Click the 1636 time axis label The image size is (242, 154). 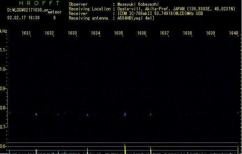tap(142, 33)
